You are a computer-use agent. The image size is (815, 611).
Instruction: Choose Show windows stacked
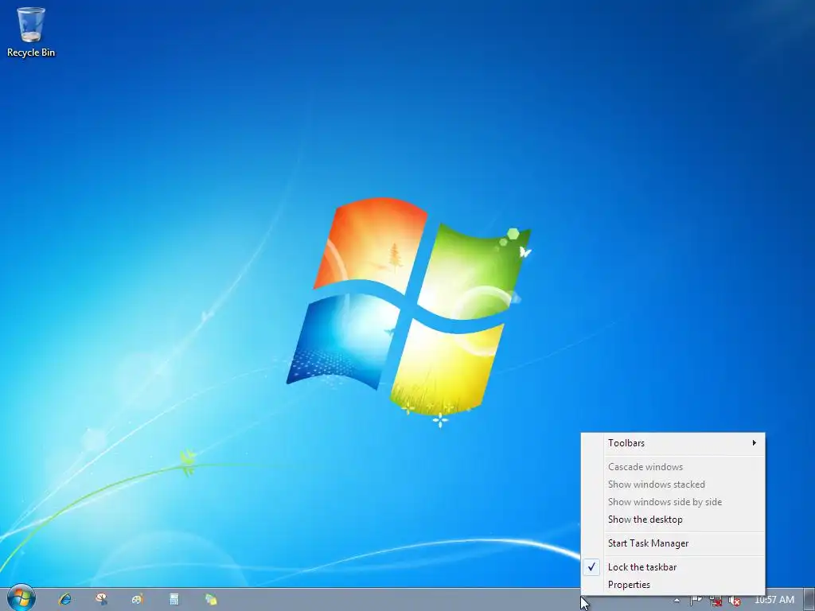tap(673, 485)
